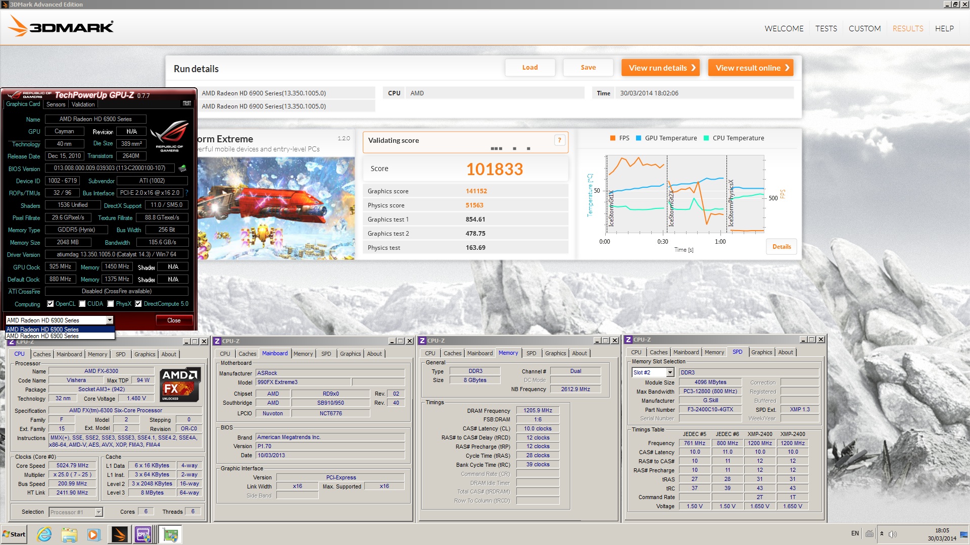Click the EN language indicator in taskbar
The width and height of the screenshot is (970, 545).
tap(855, 533)
